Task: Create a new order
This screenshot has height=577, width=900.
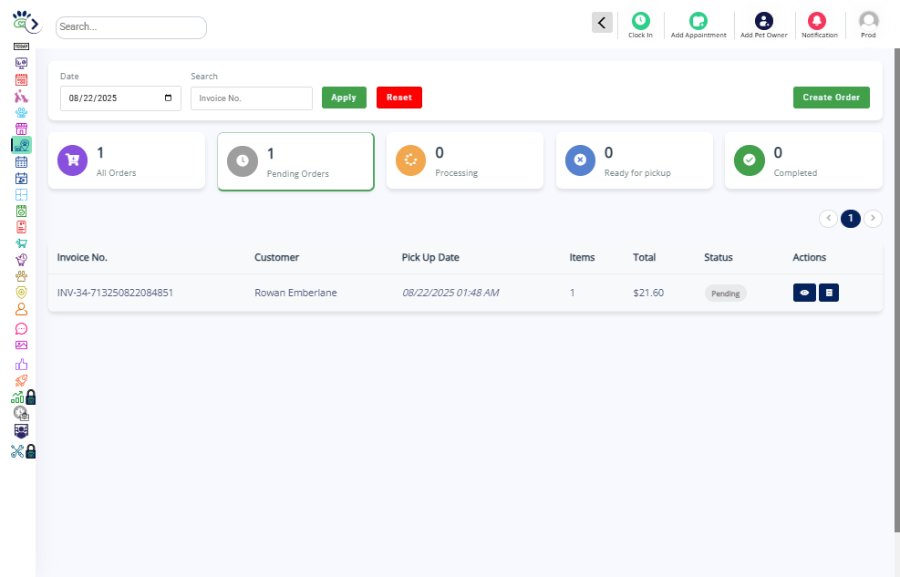Action: click(831, 98)
